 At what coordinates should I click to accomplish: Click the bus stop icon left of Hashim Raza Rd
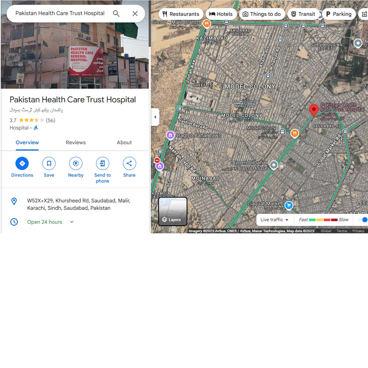point(180,108)
